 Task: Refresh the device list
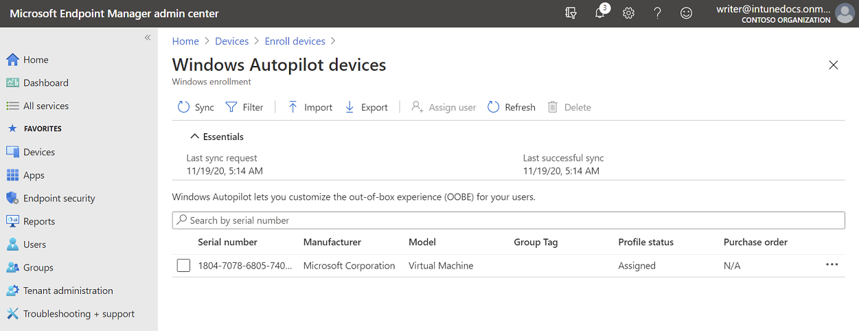point(512,107)
